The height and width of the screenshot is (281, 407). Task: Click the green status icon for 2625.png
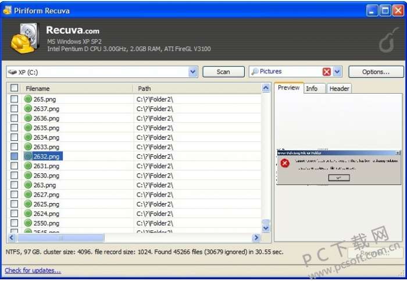tap(28, 204)
